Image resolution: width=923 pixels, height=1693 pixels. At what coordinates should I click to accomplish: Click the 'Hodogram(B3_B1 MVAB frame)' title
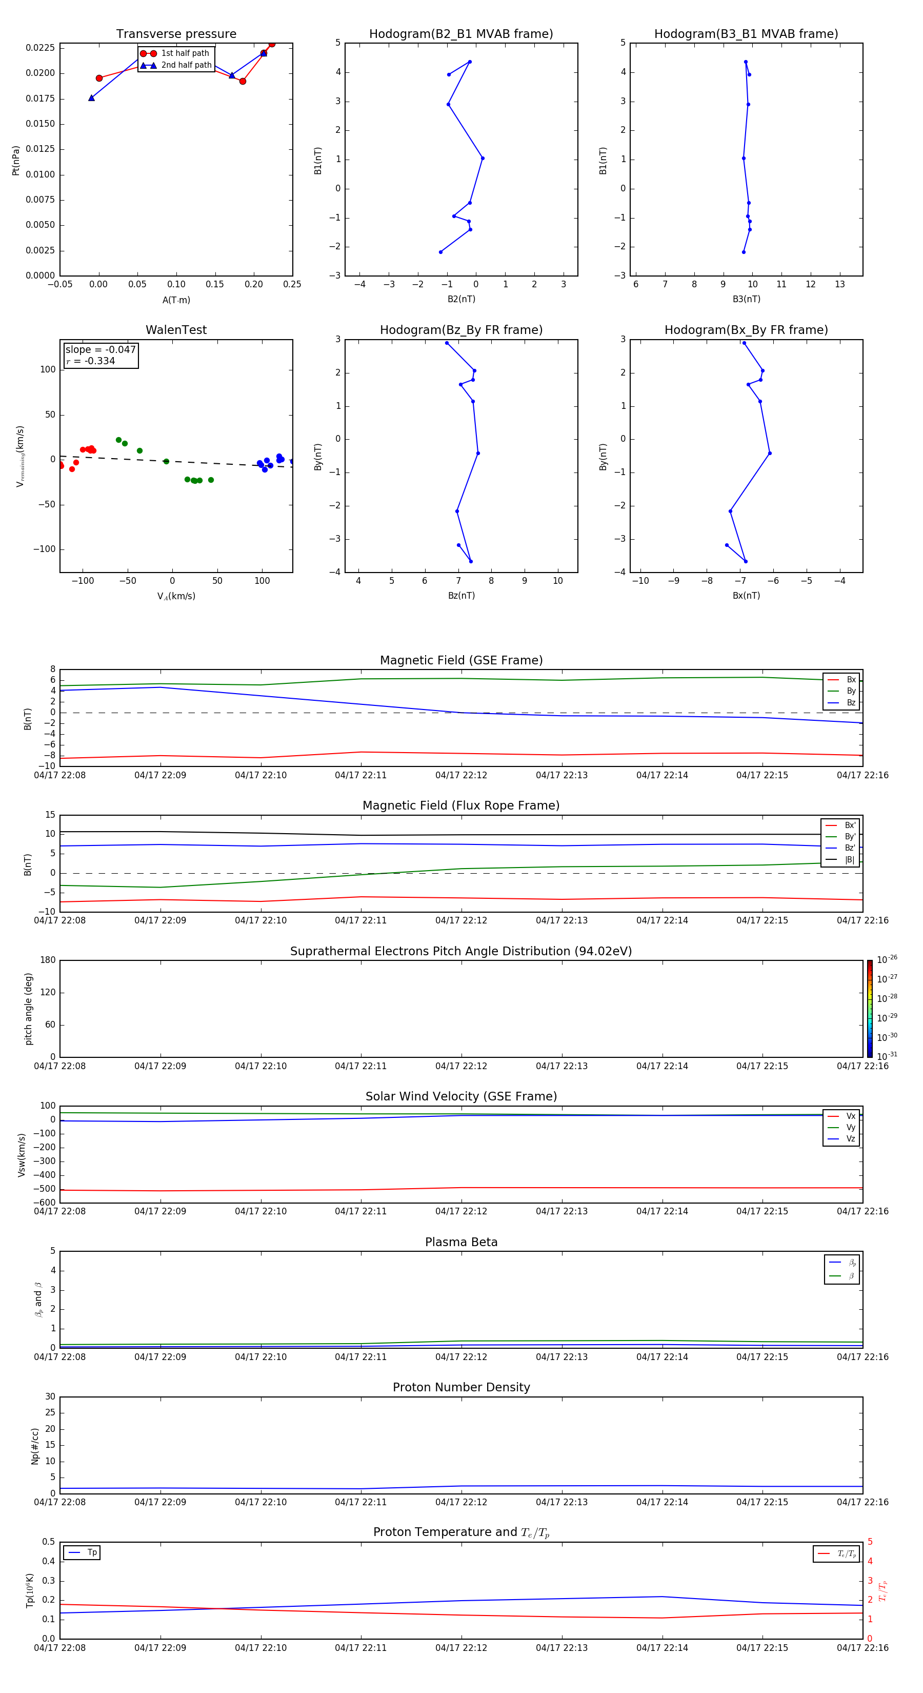746,34
